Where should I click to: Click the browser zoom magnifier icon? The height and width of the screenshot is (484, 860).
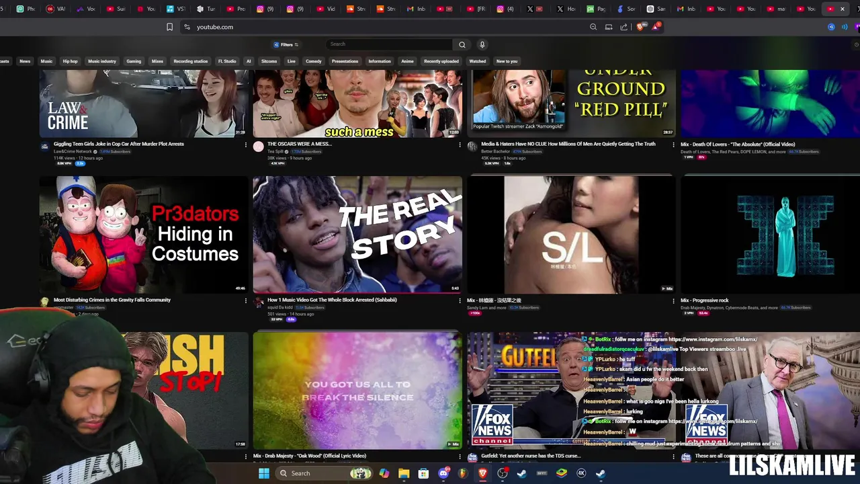(593, 27)
